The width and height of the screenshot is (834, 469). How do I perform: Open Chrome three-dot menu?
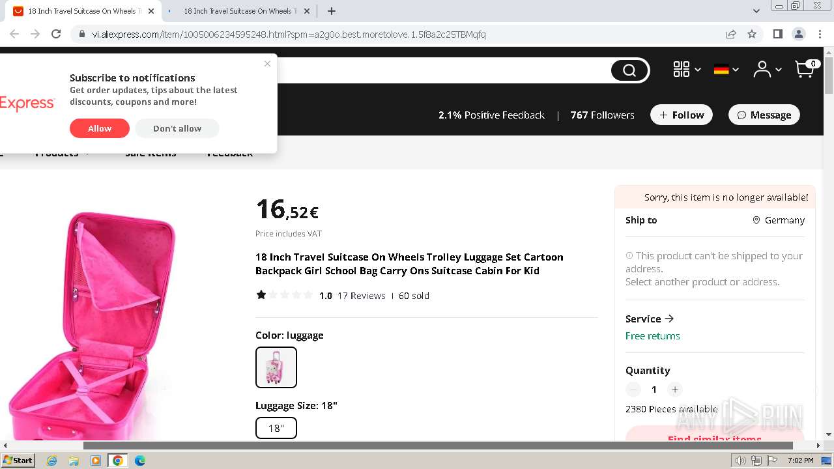[820, 34]
